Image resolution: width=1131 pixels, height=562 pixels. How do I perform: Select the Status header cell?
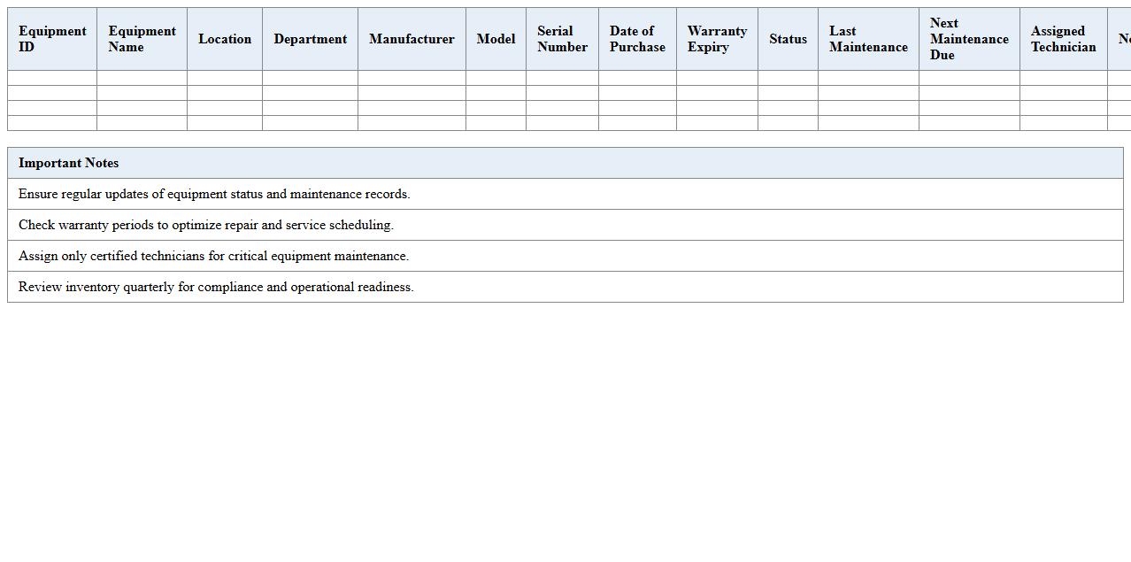(x=787, y=39)
